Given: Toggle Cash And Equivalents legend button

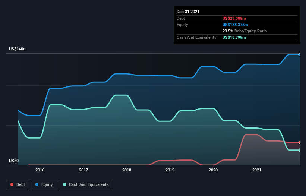Looking at the screenshot, I should tap(86, 185).
